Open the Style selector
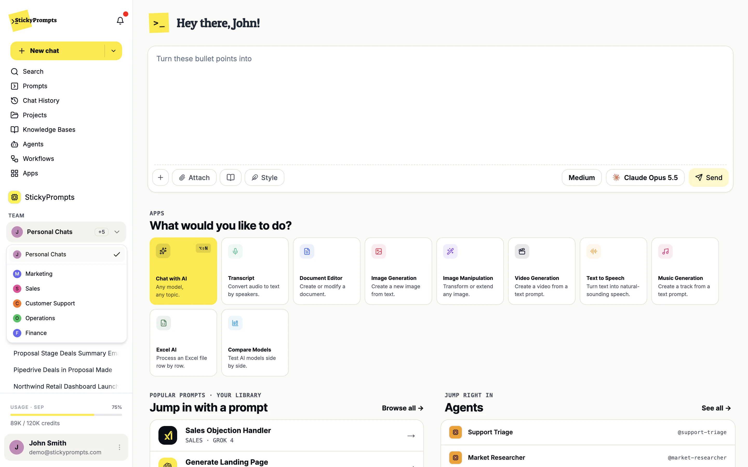The height and width of the screenshot is (467, 748). pyautogui.click(x=264, y=178)
